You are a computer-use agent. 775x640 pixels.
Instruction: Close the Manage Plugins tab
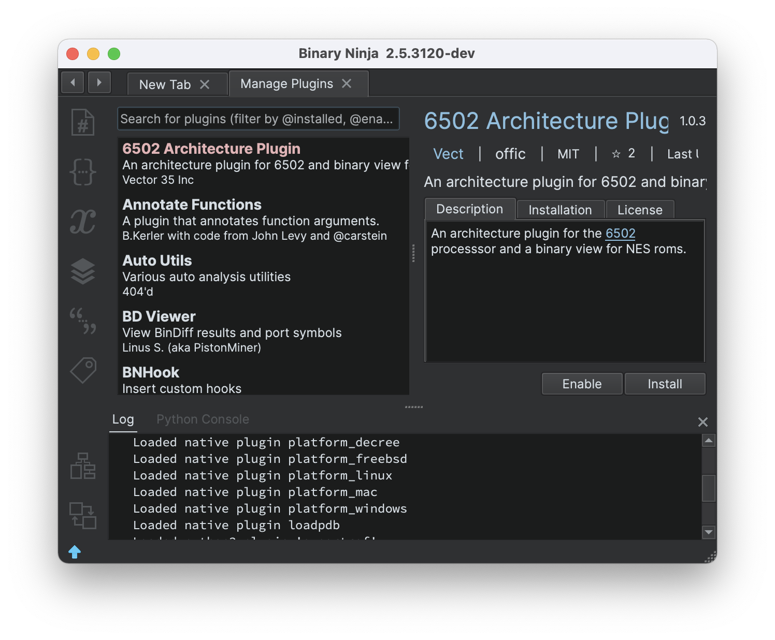[347, 83]
